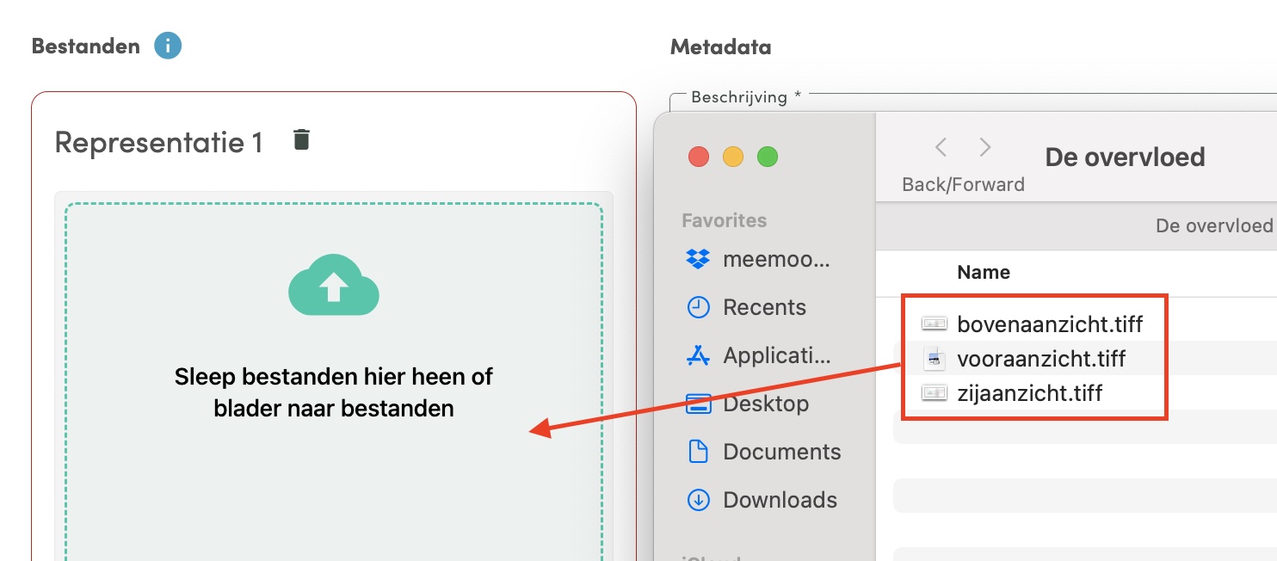Minimize the Finder window with the yellow button
Screen dimensions: 1277x561
[733, 157]
